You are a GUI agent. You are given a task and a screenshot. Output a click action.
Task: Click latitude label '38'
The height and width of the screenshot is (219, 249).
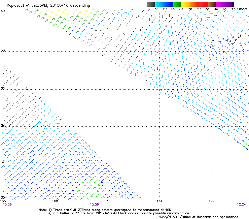tap(3, 50)
